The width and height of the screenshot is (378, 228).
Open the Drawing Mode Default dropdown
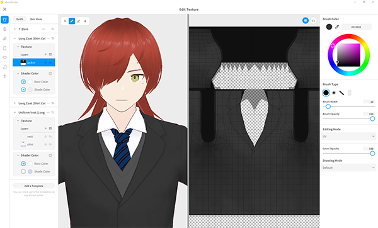pos(348,168)
